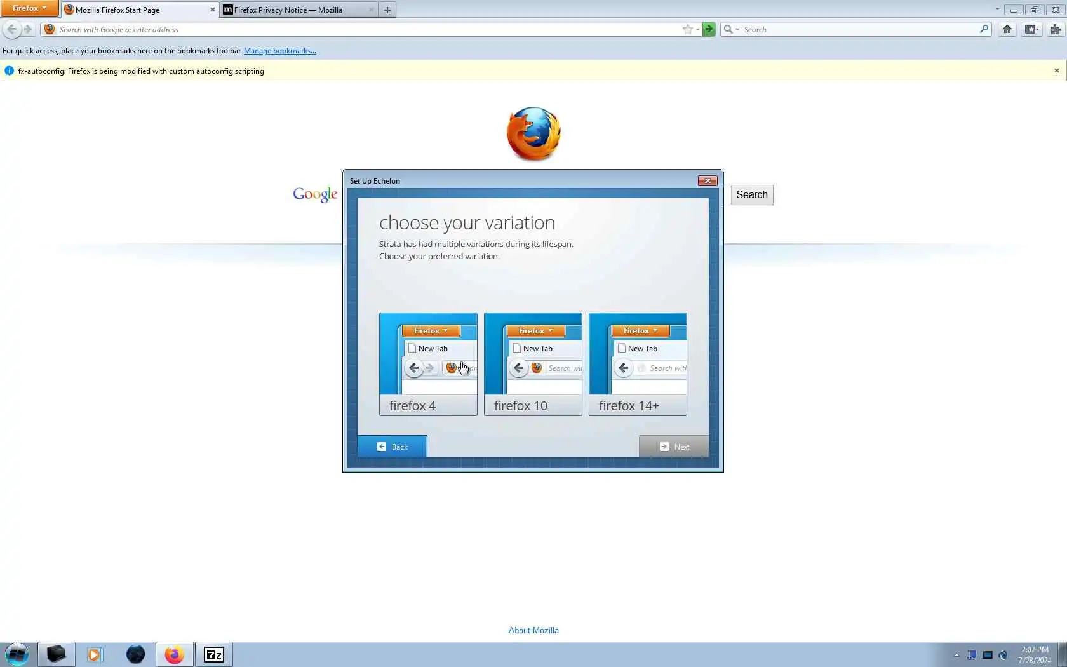Choose the firefox 14+ variation

point(638,364)
